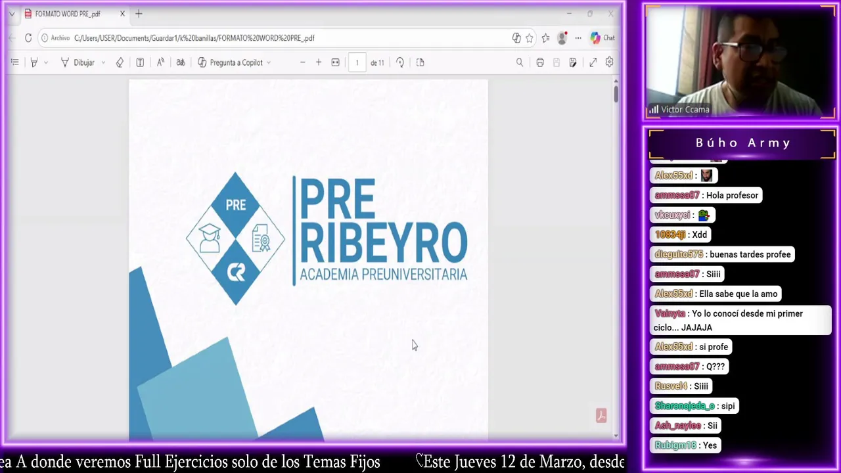The image size is (841, 473).
Task: Select the highlight tool
Action: [x=34, y=62]
